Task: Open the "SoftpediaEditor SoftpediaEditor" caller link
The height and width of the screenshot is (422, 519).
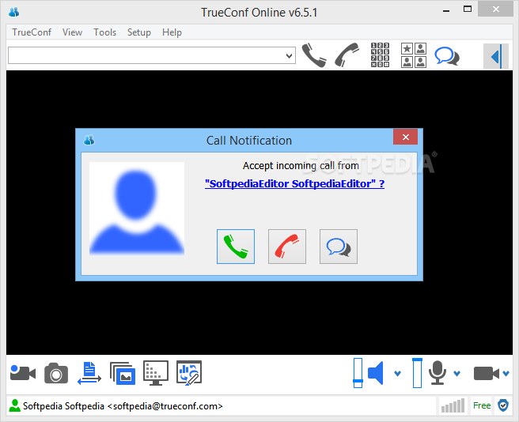Action: pos(294,183)
